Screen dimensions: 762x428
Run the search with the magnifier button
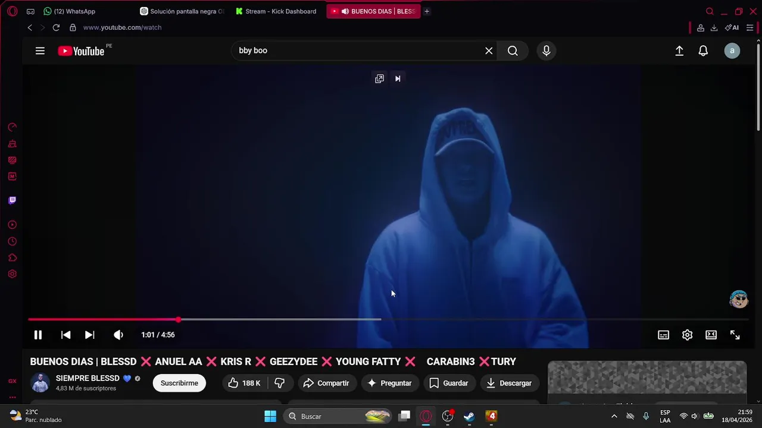tap(513, 51)
